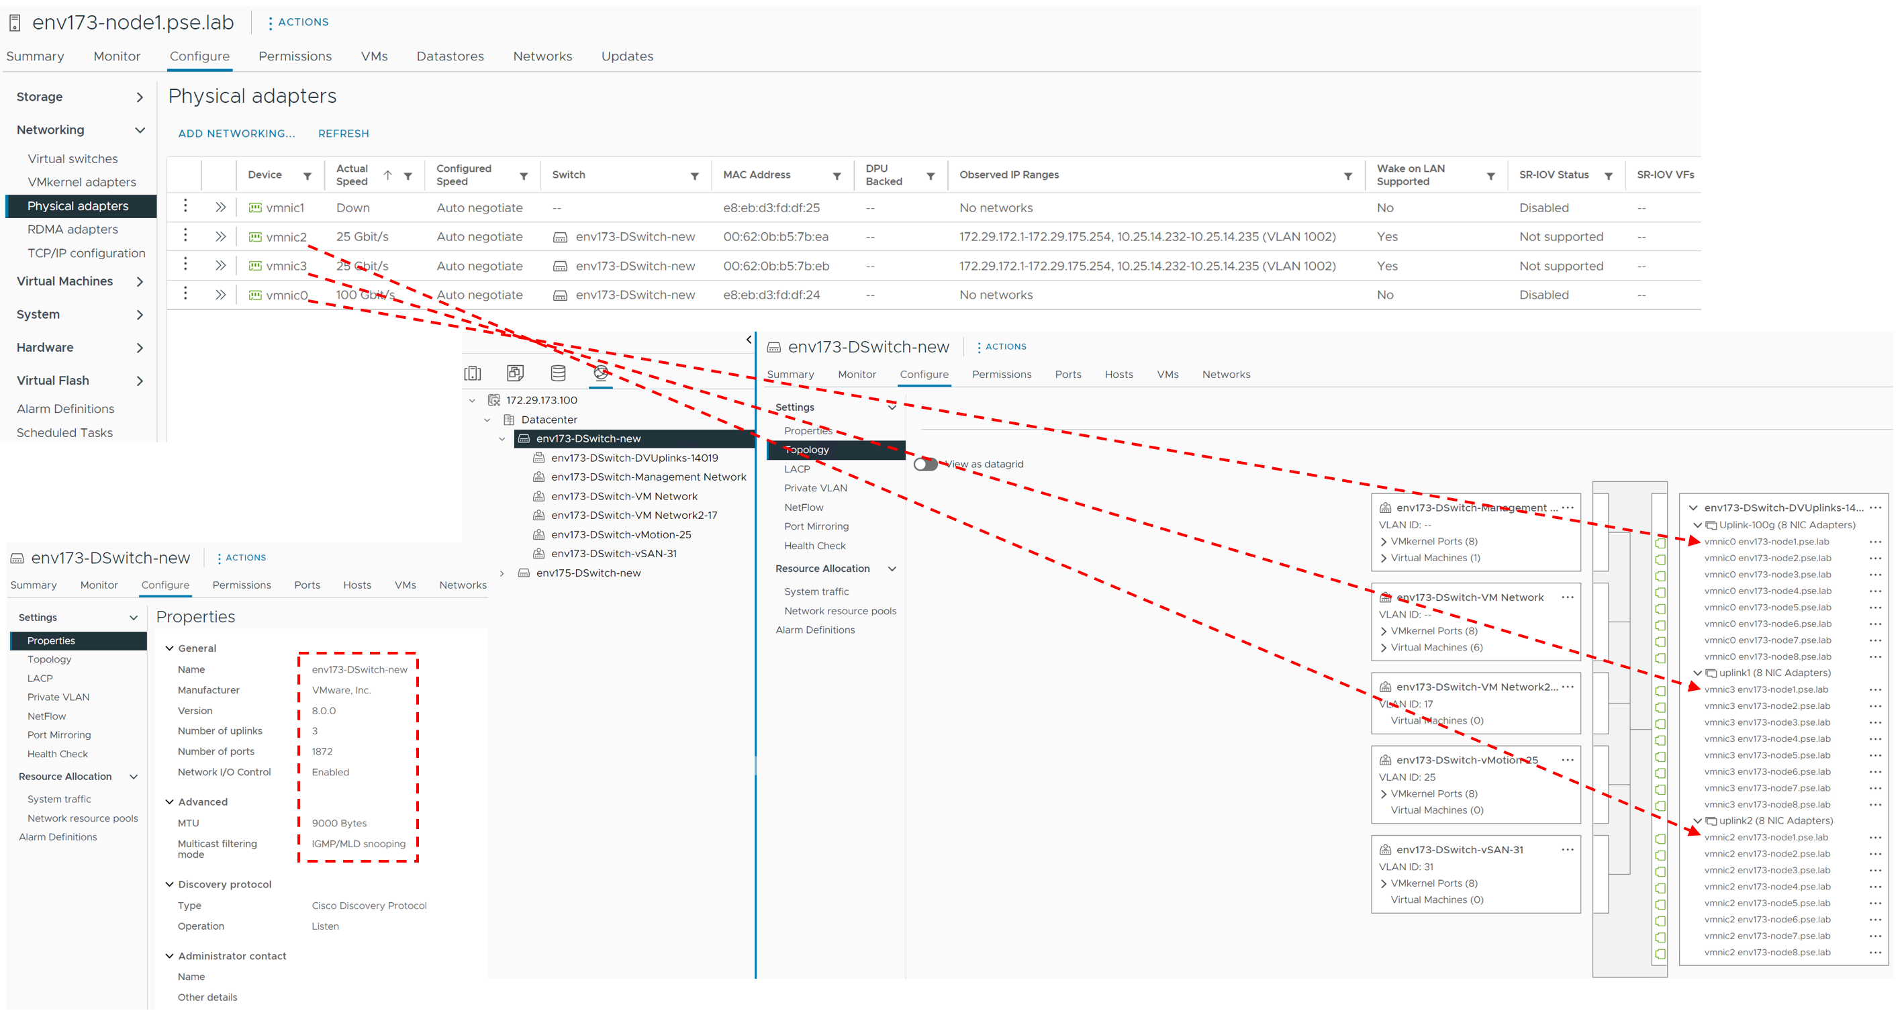Collapse the uplink1 (8 NIC Adapters) group
The width and height of the screenshot is (1904, 1019).
[1698, 673]
